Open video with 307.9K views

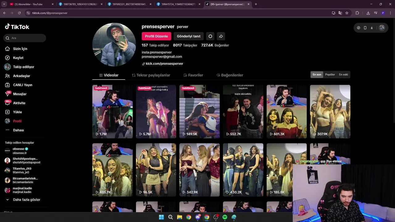tap(330, 112)
